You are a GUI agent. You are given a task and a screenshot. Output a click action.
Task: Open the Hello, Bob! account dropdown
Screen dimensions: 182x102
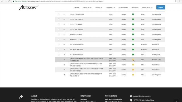pos(147,7)
